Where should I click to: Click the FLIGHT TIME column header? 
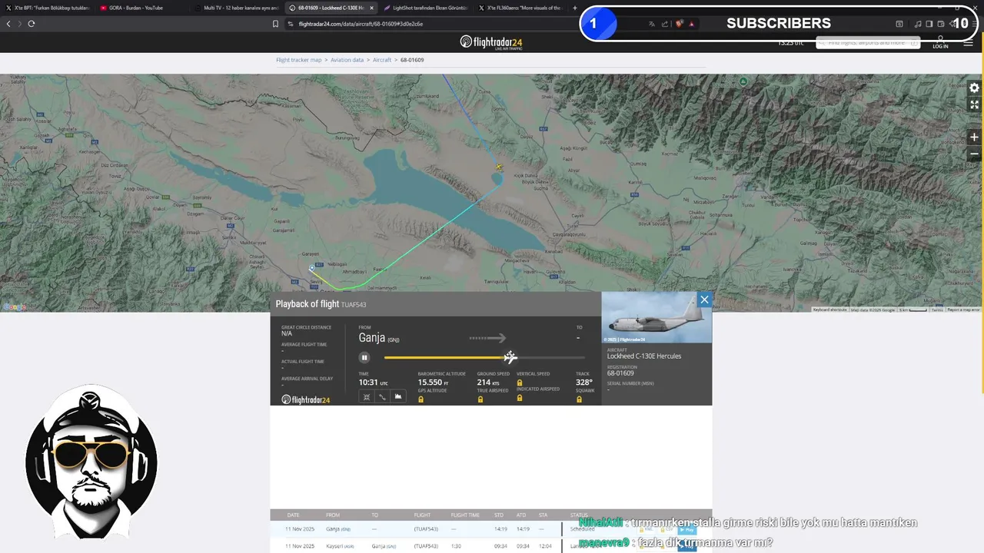tap(465, 515)
